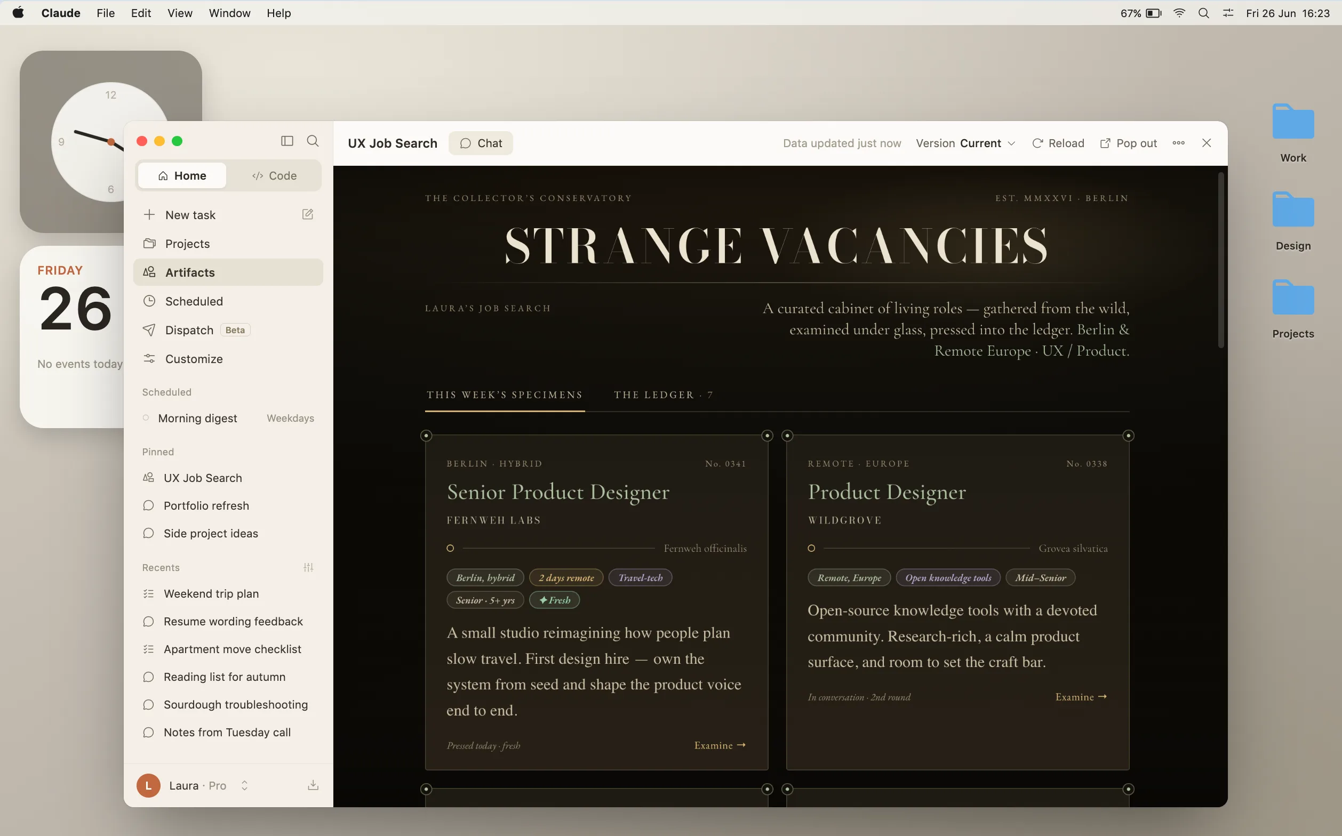Expand the Laura Pro account switcher

(x=244, y=785)
